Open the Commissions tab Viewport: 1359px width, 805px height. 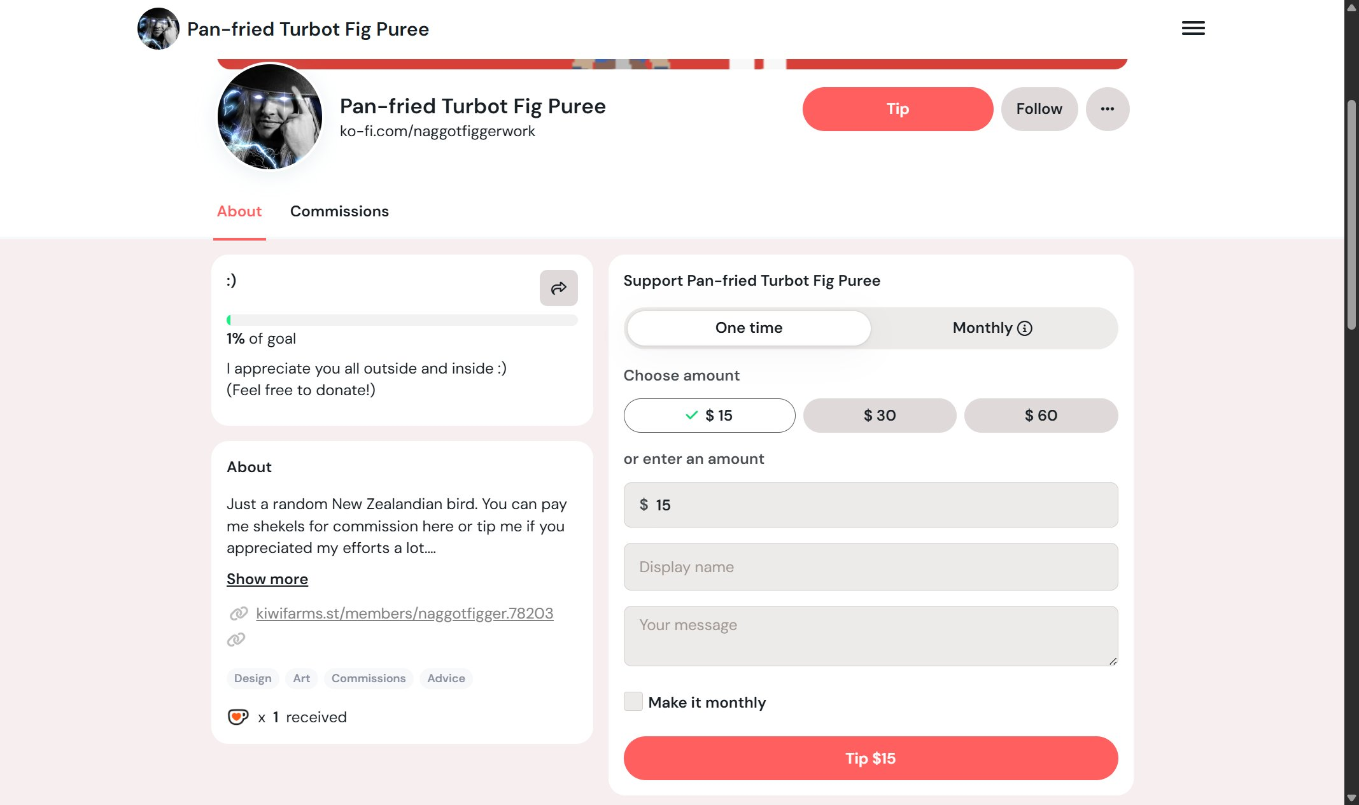point(339,211)
